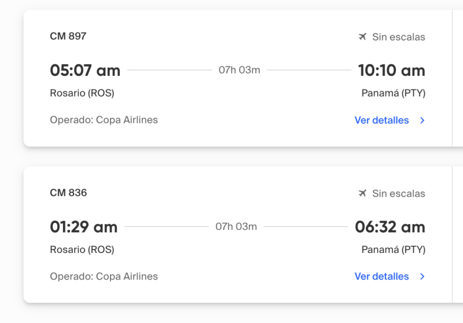Screen dimensions: 463x323
Task: Click Sin escalas text on the CM 836 card
Action: click(x=398, y=193)
